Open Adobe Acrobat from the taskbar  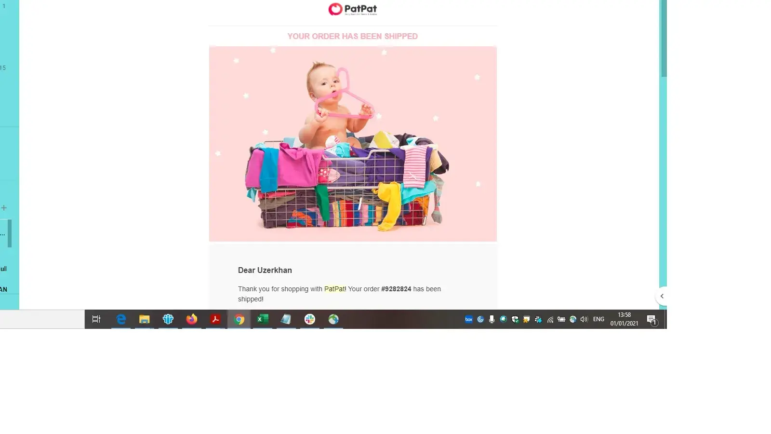215,319
